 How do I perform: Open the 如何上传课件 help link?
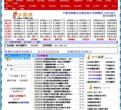(94, 99)
